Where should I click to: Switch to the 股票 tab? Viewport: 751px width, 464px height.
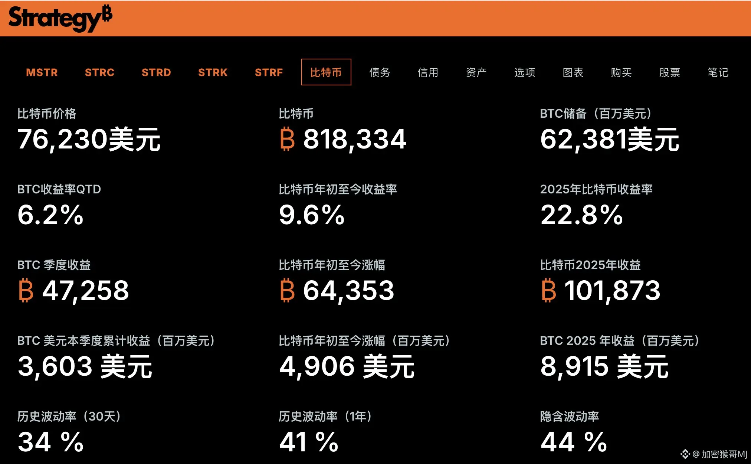(x=669, y=72)
